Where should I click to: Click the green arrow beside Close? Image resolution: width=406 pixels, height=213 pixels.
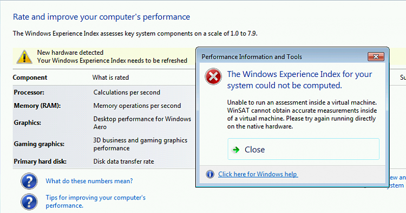point(236,150)
